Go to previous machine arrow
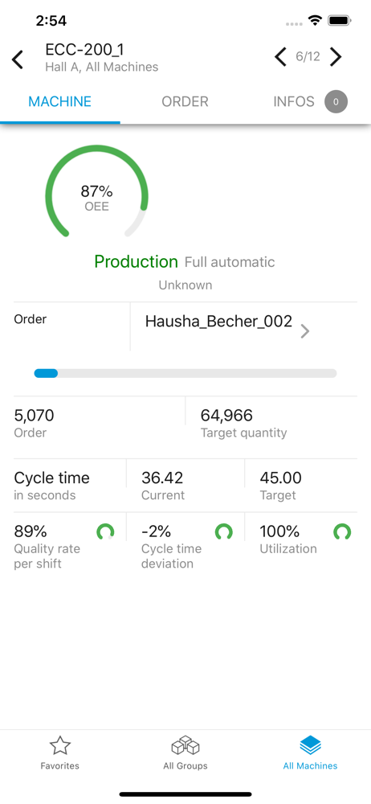The width and height of the screenshot is (371, 804). click(280, 57)
